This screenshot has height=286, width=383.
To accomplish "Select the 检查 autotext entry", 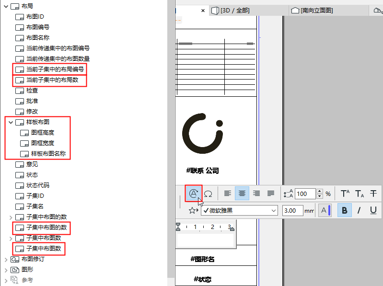I will [x=32, y=91].
